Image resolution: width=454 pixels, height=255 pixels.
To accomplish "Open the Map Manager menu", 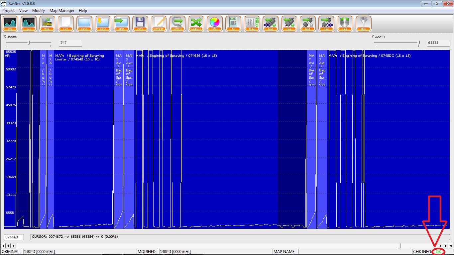I will (62, 11).
